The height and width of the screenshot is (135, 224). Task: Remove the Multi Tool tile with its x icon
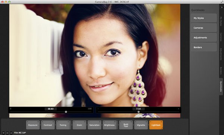tap(121, 122)
